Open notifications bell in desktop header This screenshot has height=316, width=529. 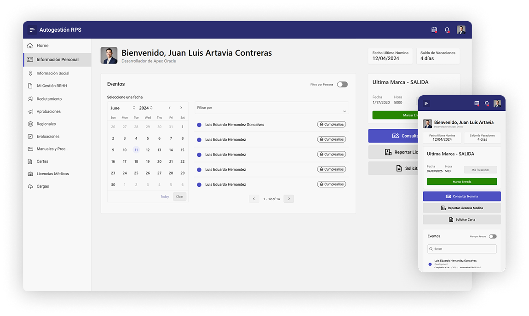[x=447, y=30]
